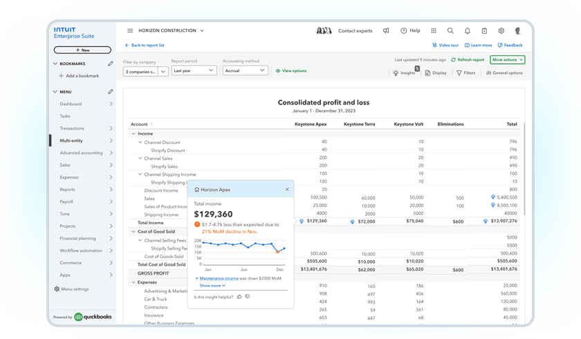
Task: Click insight bulb beside $72,000
Action: (352, 221)
